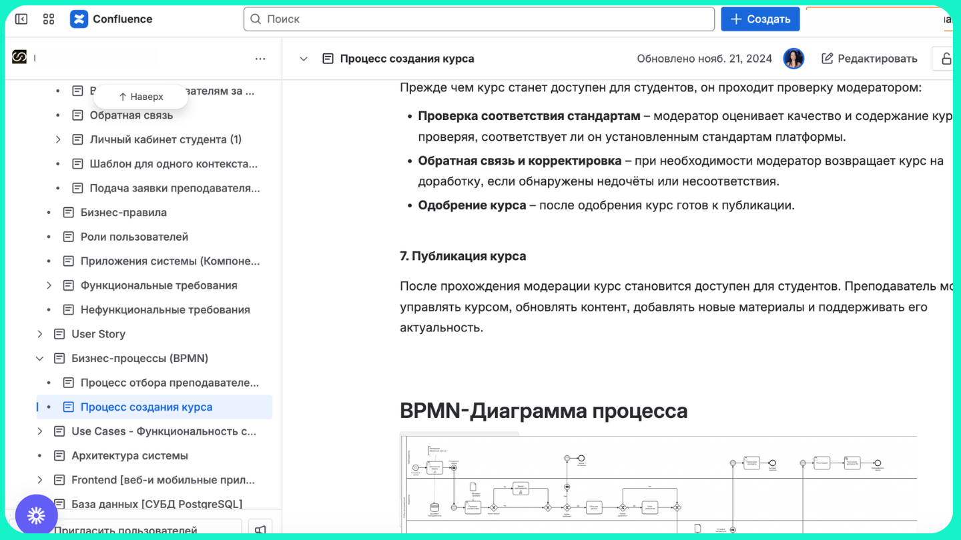This screenshot has height=540, width=961.
Task: Select Процесс создания курса in tree
Action: (146, 407)
